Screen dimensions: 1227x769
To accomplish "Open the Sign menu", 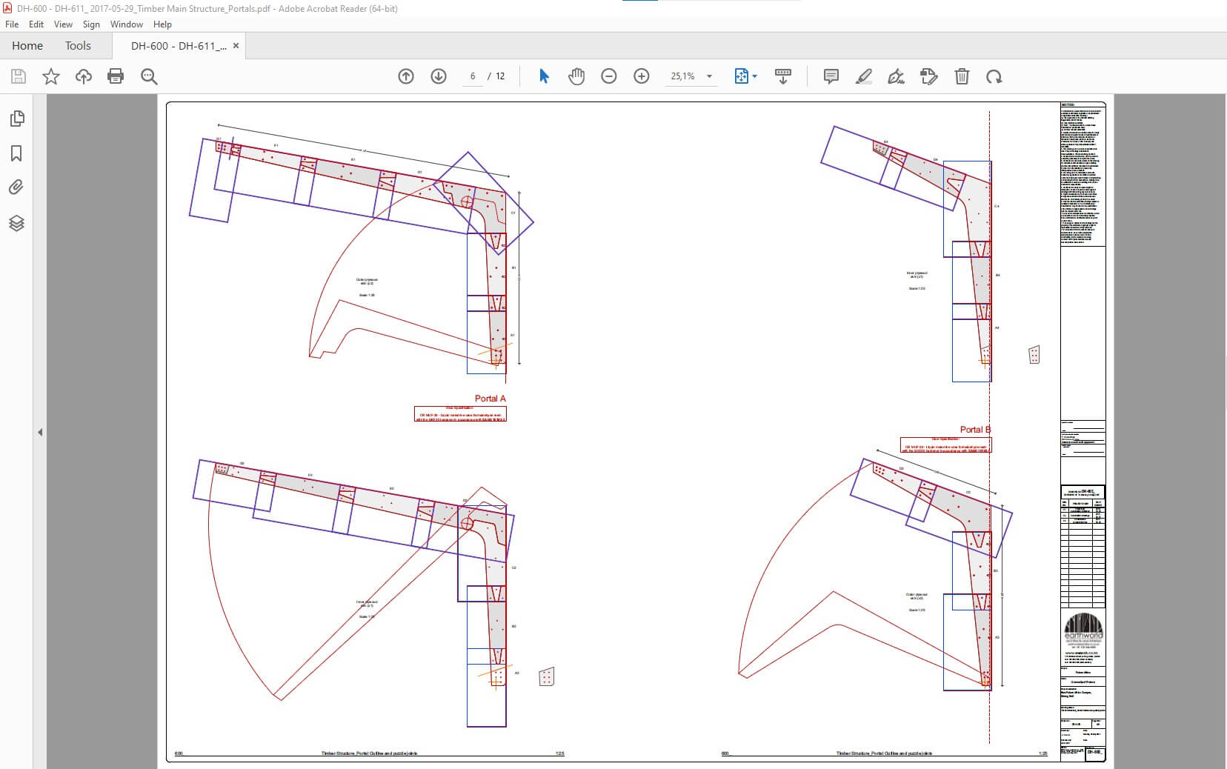I will point(91,24).
